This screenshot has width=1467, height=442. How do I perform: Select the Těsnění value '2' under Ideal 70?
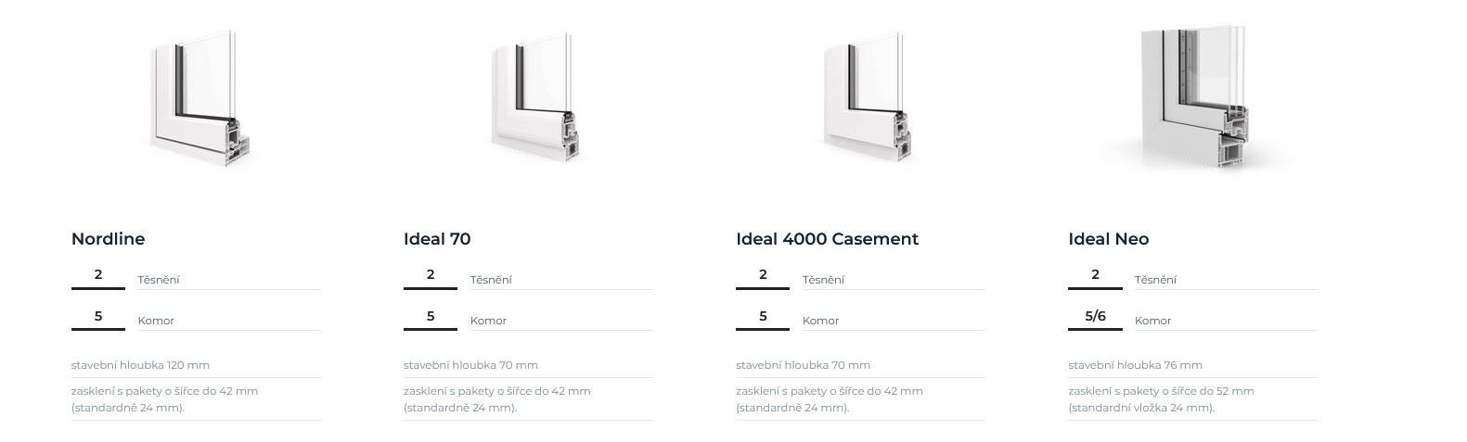click(431, 274)
